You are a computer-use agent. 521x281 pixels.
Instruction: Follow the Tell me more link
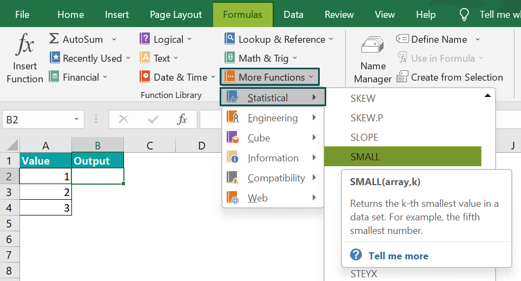pos(398,256)
